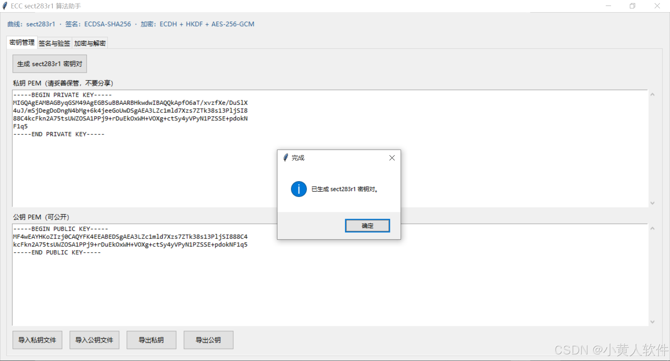
Task: Click inside the public key PEM text area
Action: tap(330, 275)
